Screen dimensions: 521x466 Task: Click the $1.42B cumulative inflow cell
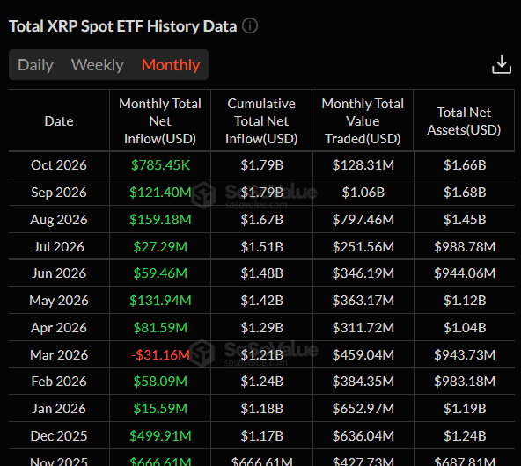point(262,301)
